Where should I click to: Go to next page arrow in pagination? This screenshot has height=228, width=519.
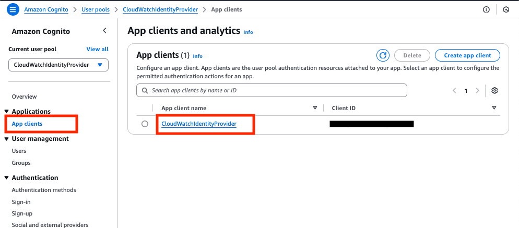477,90
